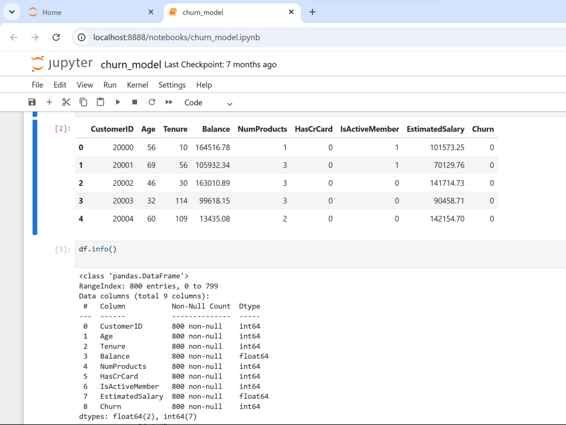Image resolution: width=566 pixels, height=425 pixels.
Task: Click the CustomerID column header
Action: click(112, 129)
